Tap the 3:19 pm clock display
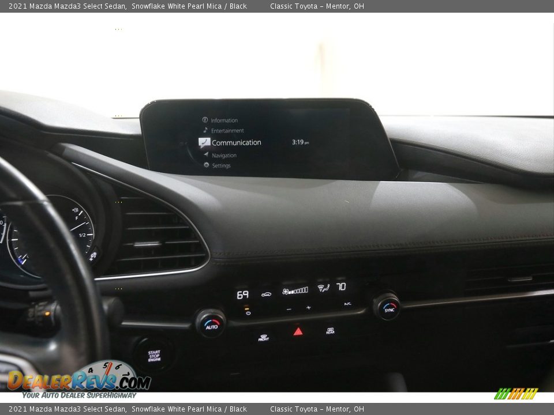This screenshot has height=415, width=554. (300, 142)
